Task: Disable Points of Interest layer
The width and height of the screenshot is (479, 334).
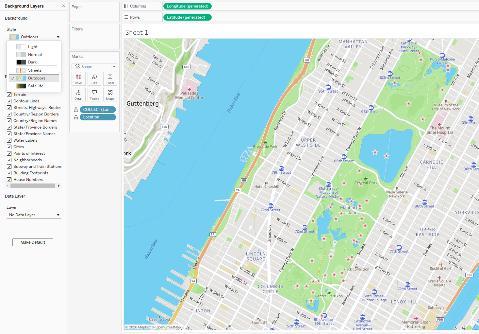Action: pos(9,153)
